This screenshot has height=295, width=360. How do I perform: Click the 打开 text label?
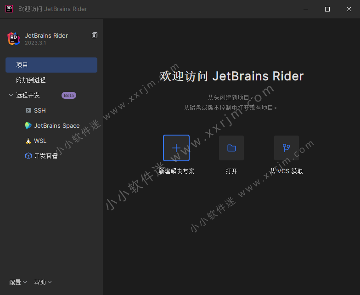pos(231,171)
